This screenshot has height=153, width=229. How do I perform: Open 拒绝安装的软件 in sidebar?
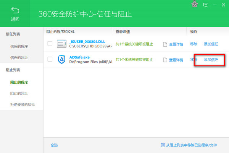[23, 104]
